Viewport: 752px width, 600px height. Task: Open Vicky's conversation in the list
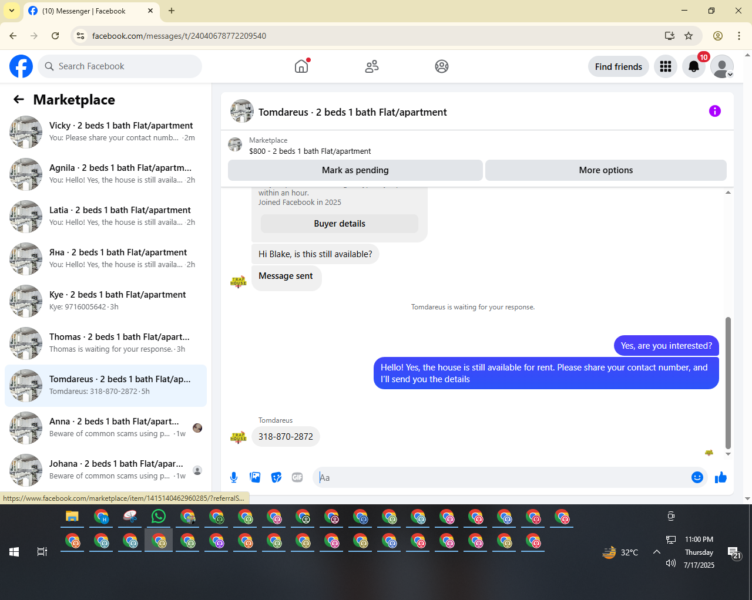(x=106, y=132)
